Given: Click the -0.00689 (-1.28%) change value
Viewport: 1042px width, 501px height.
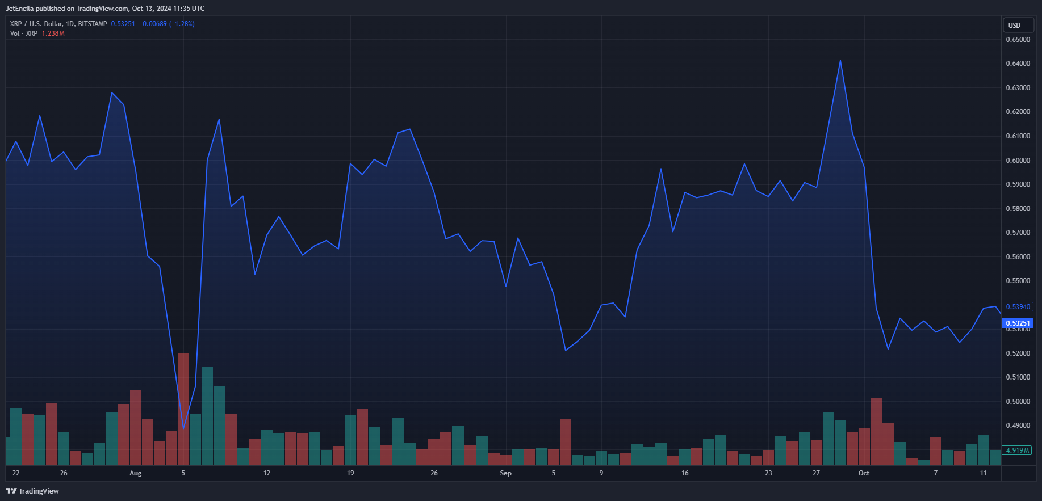Looking at the screenshot, I should point(167,24).
